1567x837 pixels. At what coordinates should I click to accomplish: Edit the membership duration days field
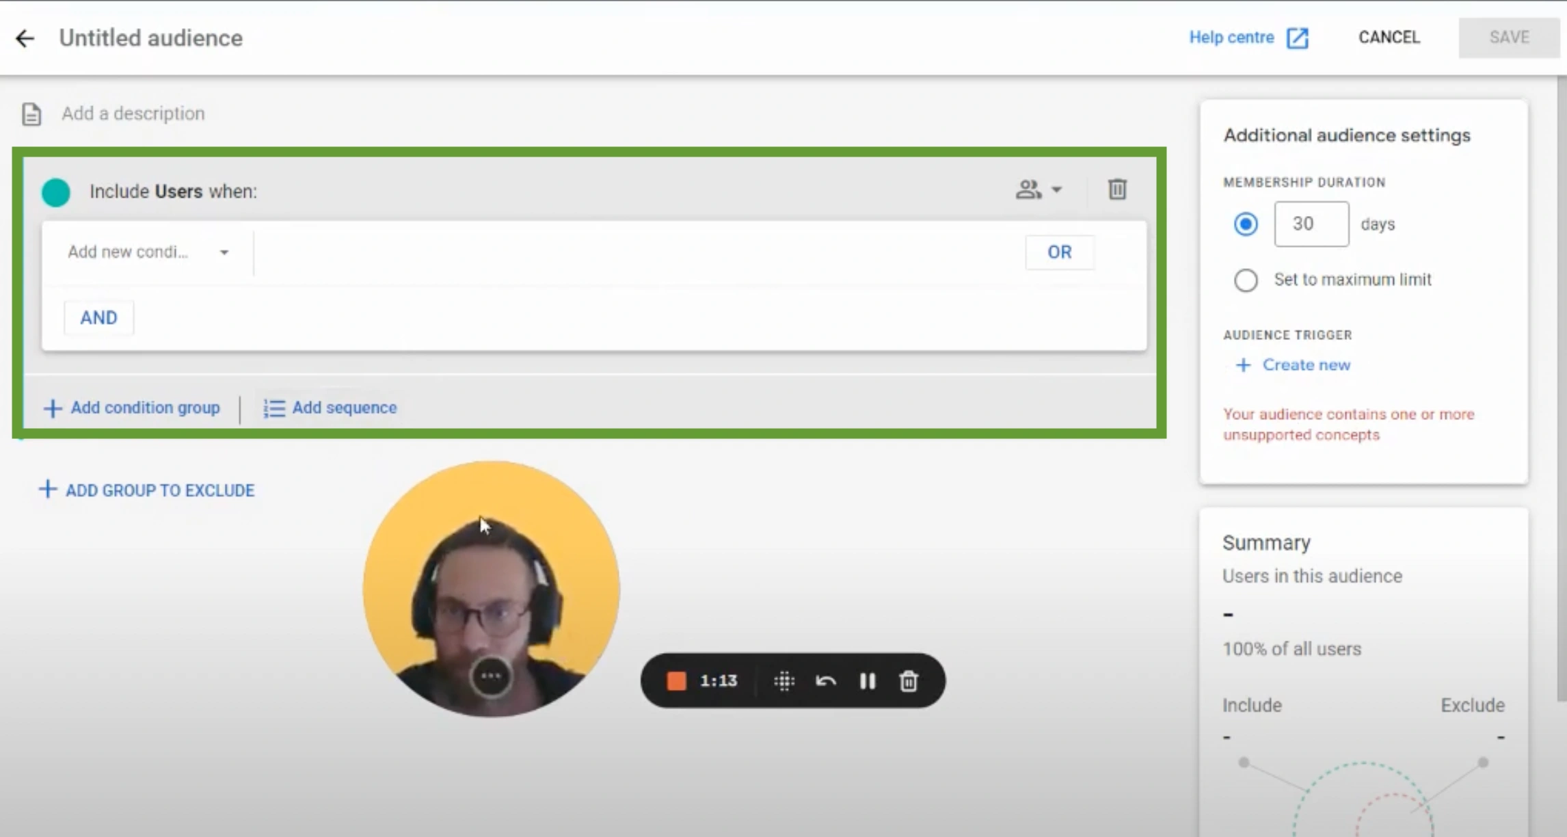pos(1311,224)
